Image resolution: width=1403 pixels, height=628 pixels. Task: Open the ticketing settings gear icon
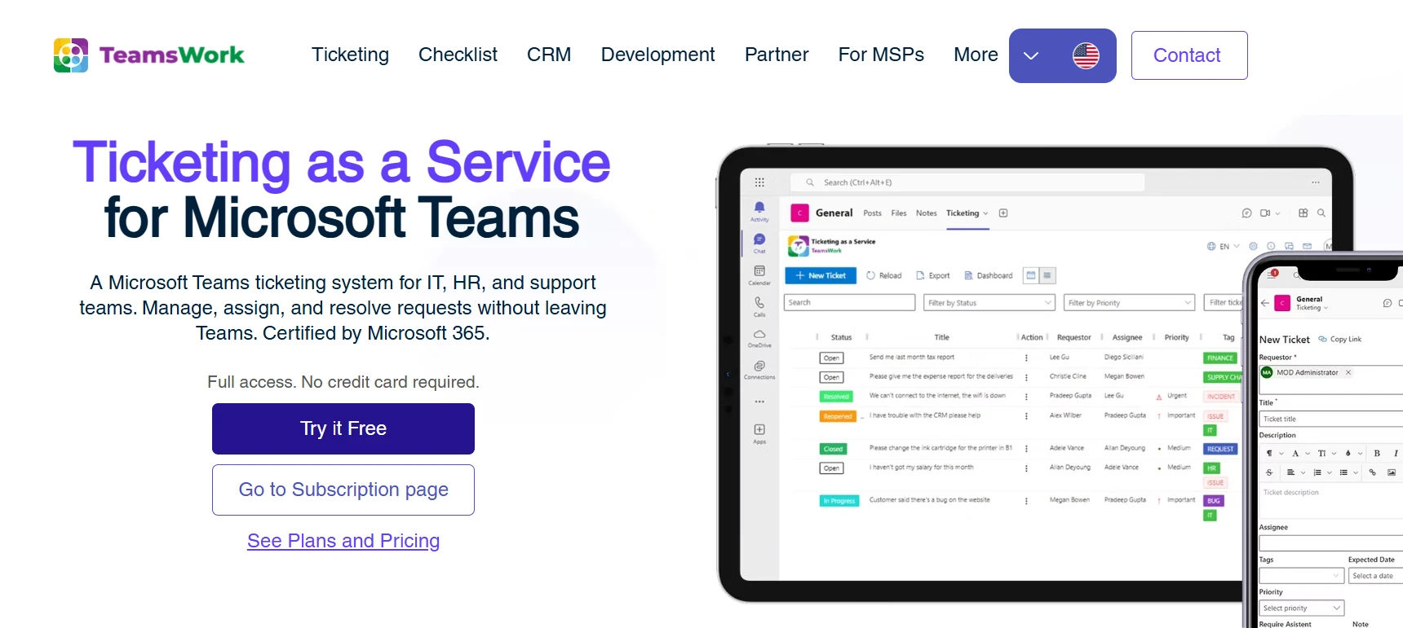coord(1254,246)
